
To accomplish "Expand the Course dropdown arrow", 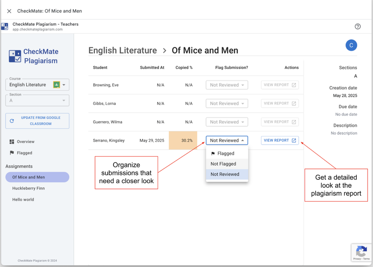I will [64, 84].
